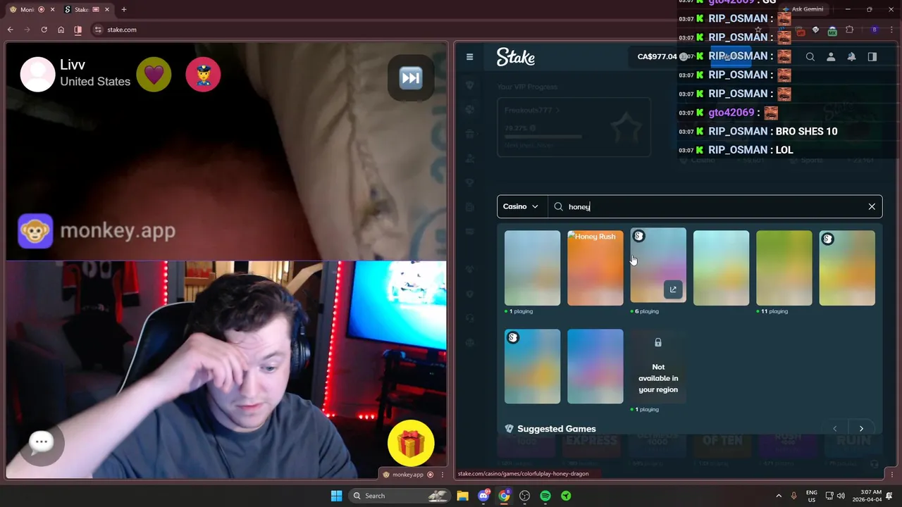Click the Suggested Games heading
Image resolution: width=902 pixels, height=507 pixels.
coord(556,429)
